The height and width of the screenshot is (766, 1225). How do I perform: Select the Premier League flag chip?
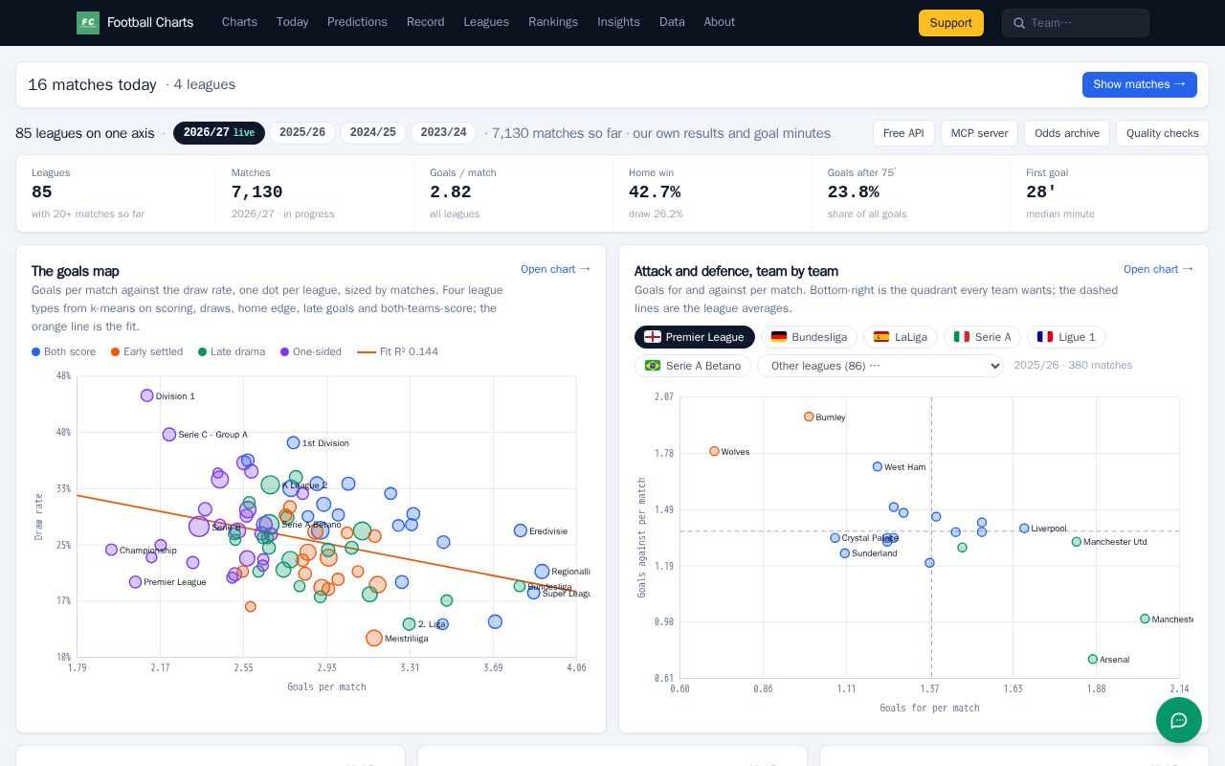(x=695, y=337)
